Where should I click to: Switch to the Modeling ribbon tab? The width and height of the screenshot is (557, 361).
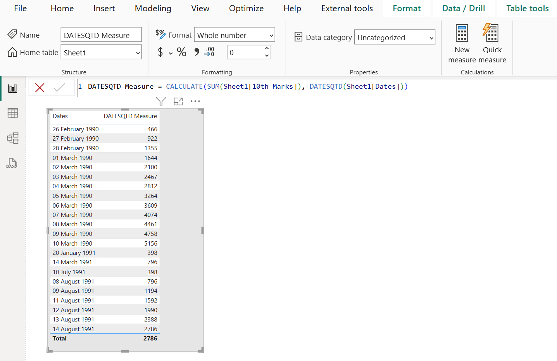click(153, 8)
